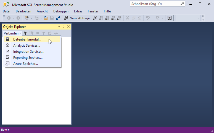This screenshot has width=214, height=133.
Task: Select Analysis Services... menu entry
Action: click(32, 46)
